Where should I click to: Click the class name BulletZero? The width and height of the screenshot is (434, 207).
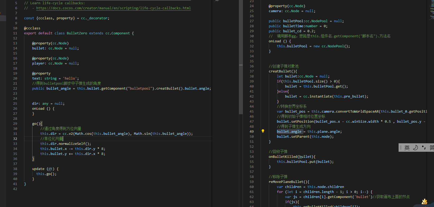pos(77,33)
